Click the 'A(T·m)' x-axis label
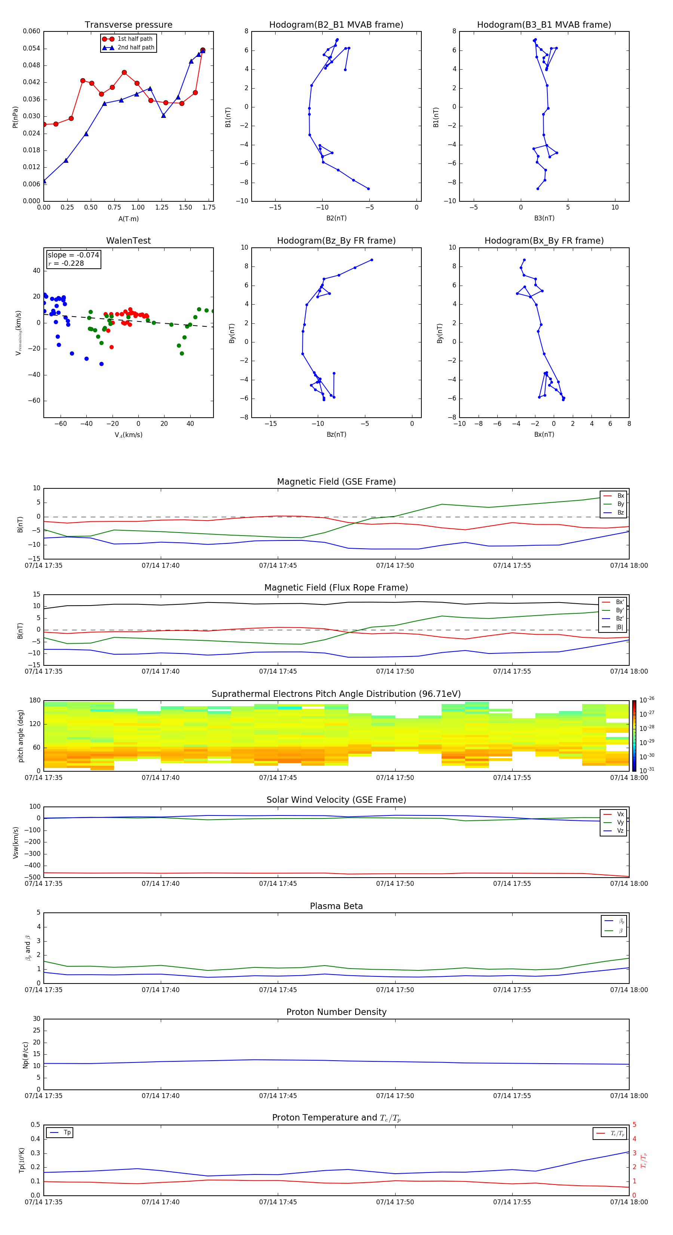The image size is (673, 1235). (128, 219)
